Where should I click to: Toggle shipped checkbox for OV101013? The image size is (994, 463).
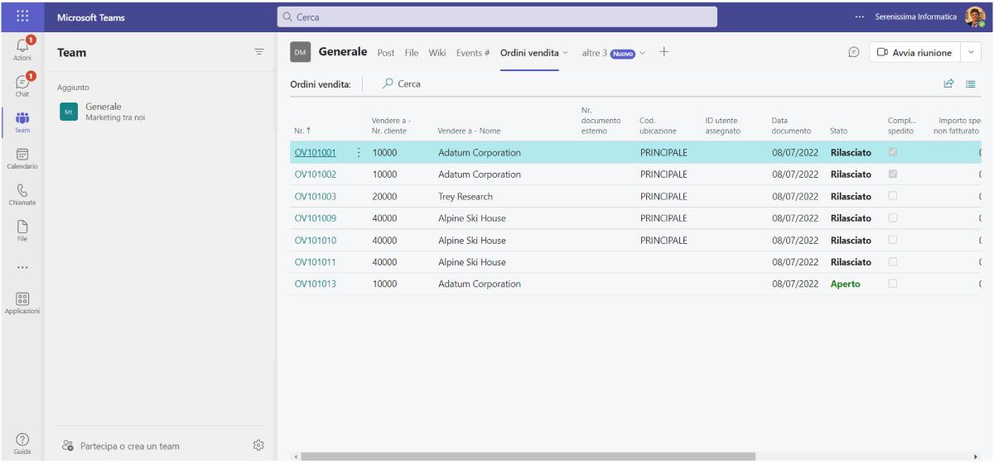click(893, 284)
